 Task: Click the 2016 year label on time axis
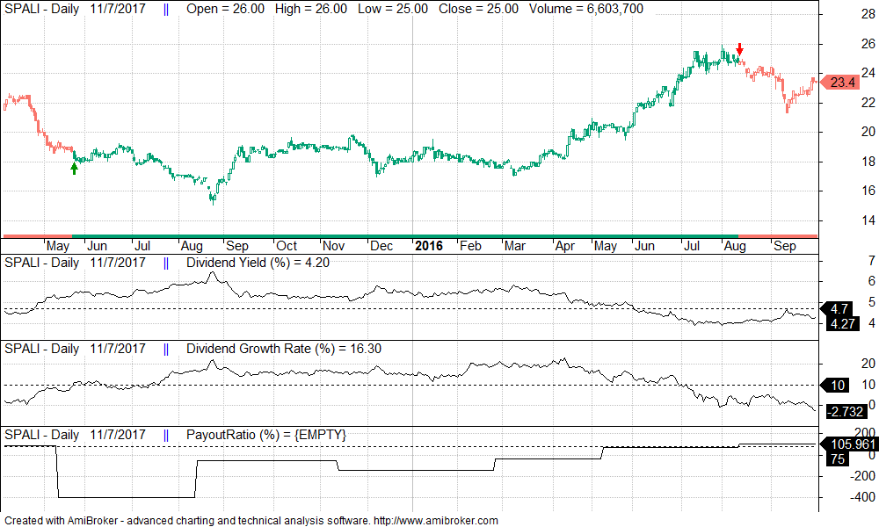(x=430, y=246)
